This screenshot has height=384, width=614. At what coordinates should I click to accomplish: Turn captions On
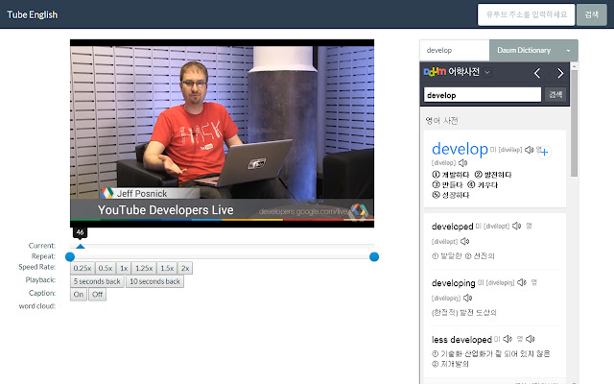coord(79,295)
